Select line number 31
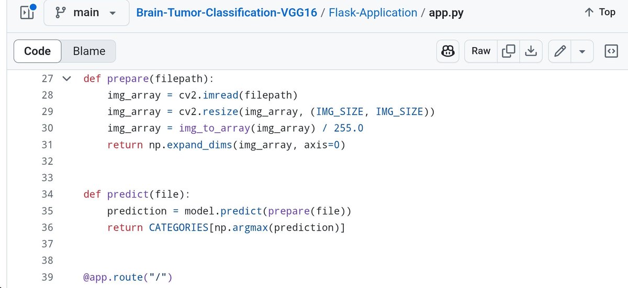628x288 pixels. click(47, 145)
